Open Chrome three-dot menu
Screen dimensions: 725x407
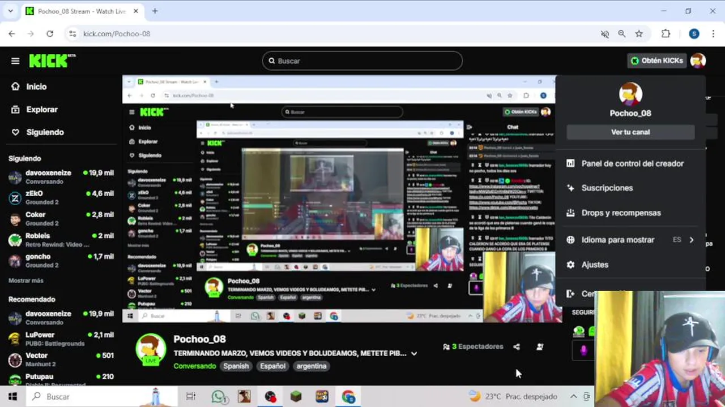[x=714, y=34]
